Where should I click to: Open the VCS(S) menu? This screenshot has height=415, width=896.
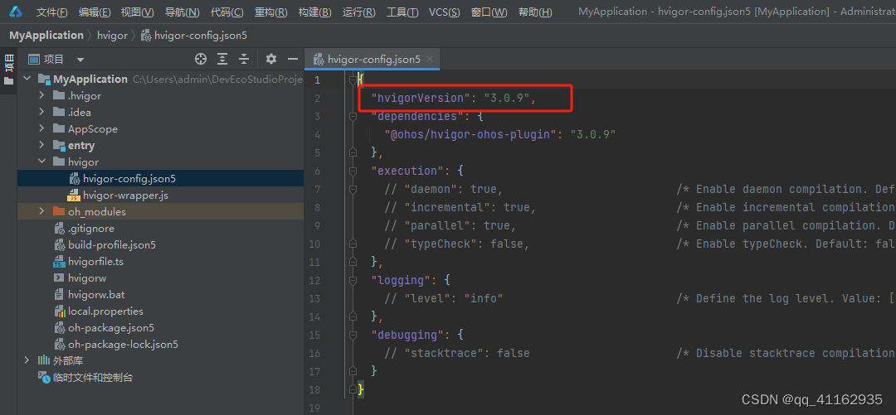pyautogui.click(x=445, y=12)
